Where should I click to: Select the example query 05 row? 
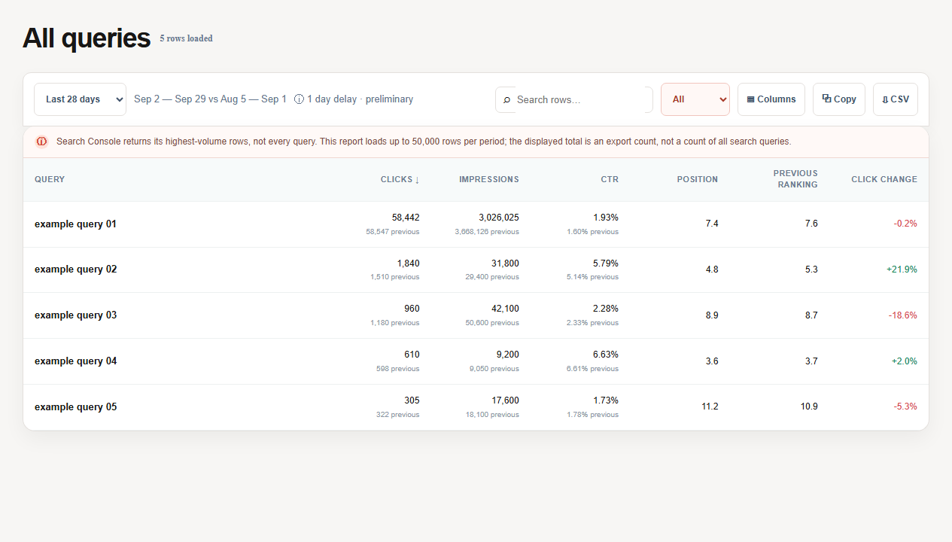(476, 407)
